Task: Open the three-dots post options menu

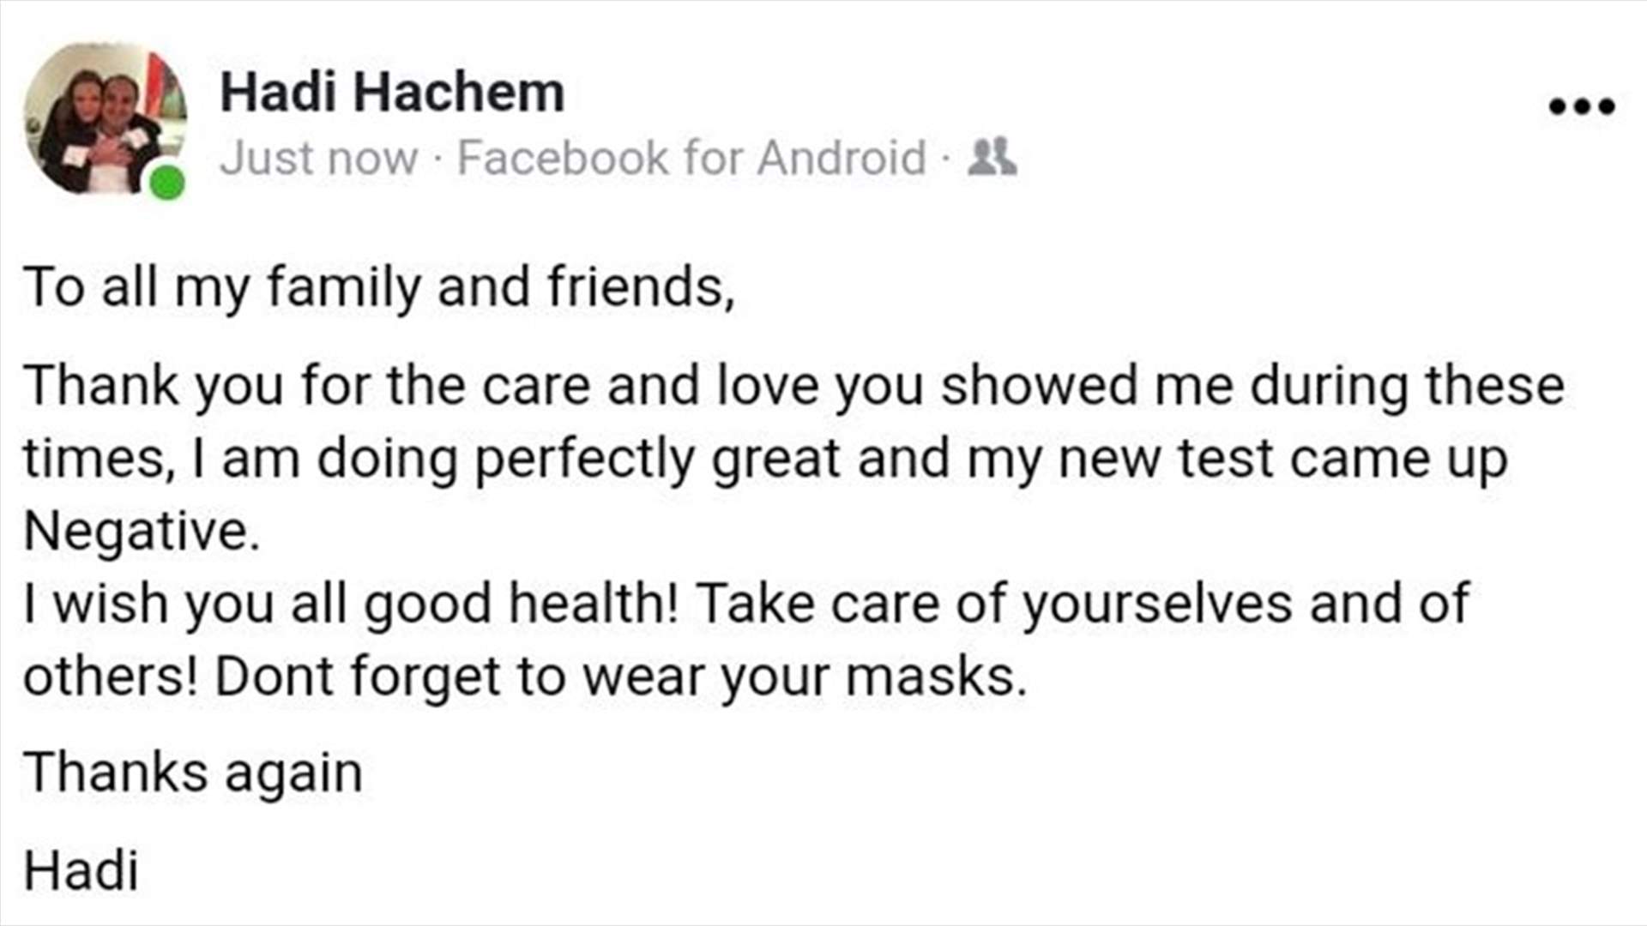Action: [x=1582, y=106]
